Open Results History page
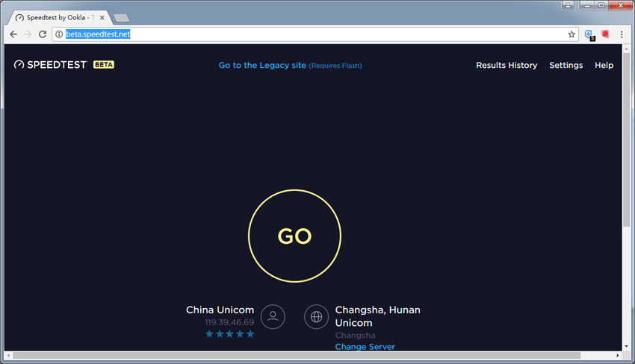This screenshot has width=635, height=364. click(507, 66)
